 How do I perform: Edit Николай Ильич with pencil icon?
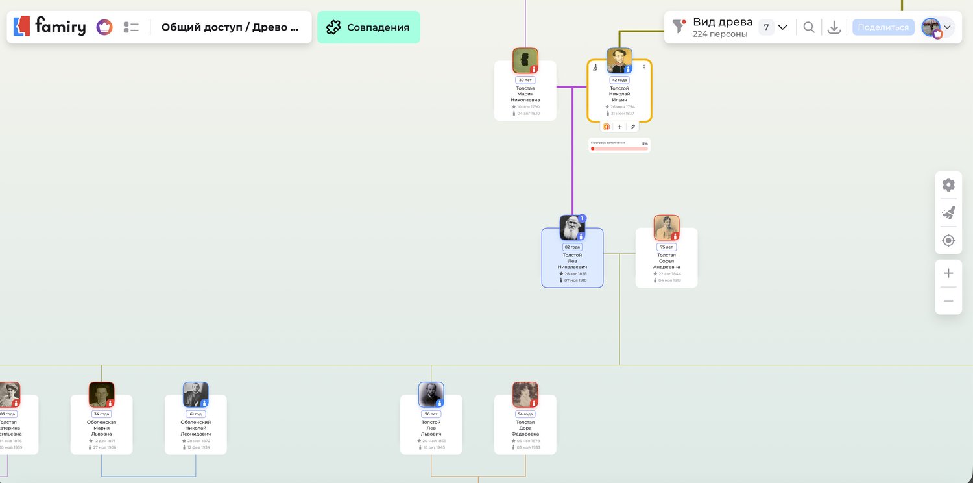pos(632,127)
